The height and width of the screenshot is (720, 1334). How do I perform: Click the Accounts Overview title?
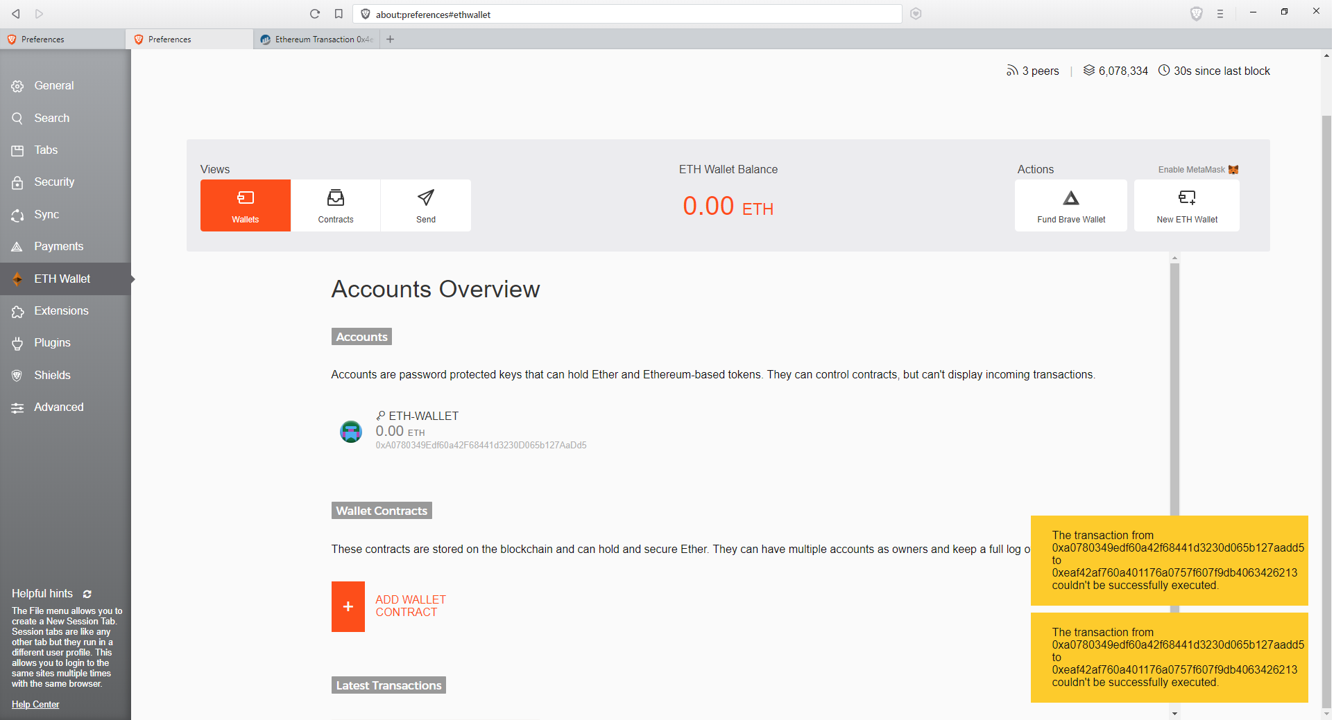[436, 289]
